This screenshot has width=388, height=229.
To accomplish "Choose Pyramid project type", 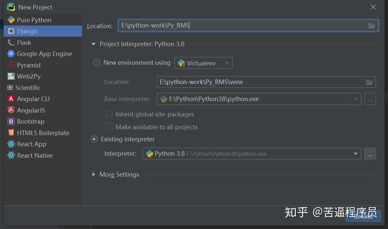I will coord(43,65).
